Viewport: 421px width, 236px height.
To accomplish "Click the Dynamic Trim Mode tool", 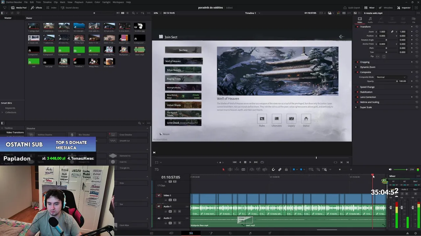I will click(237, 169).
